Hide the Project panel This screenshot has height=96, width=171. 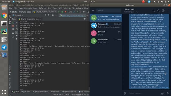click(x=56, y=15)
